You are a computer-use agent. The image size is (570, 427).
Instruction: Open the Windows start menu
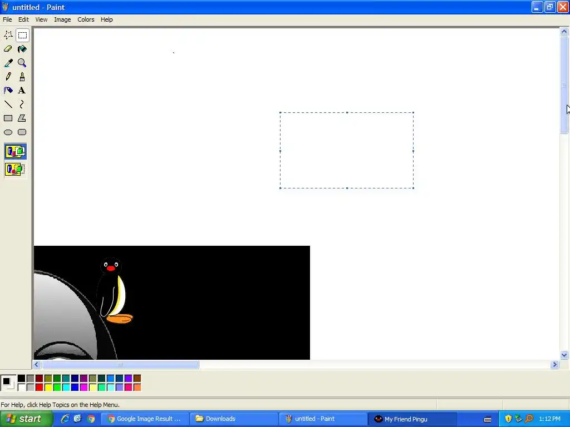26,419
